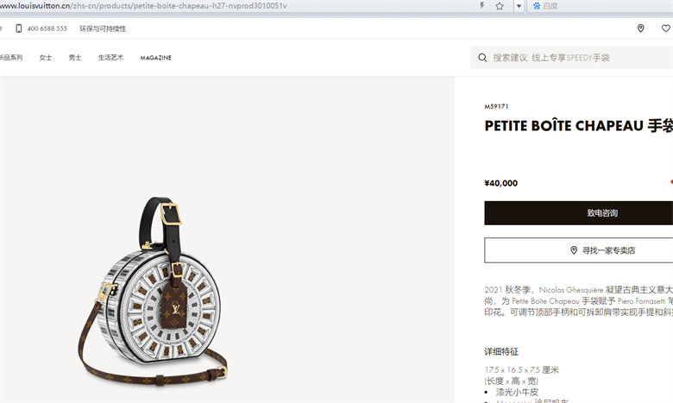Open the 男士 menu
This screenshot has width=673, height=403.
pos(75,58)
